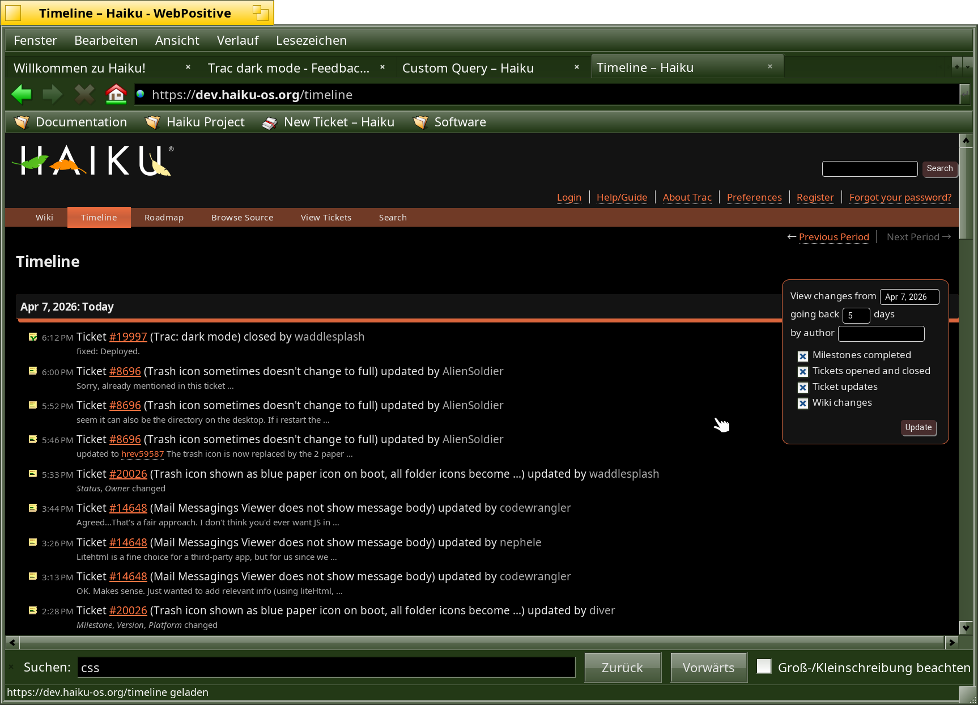Click the stop loading X icon

(x=84, y=94)
